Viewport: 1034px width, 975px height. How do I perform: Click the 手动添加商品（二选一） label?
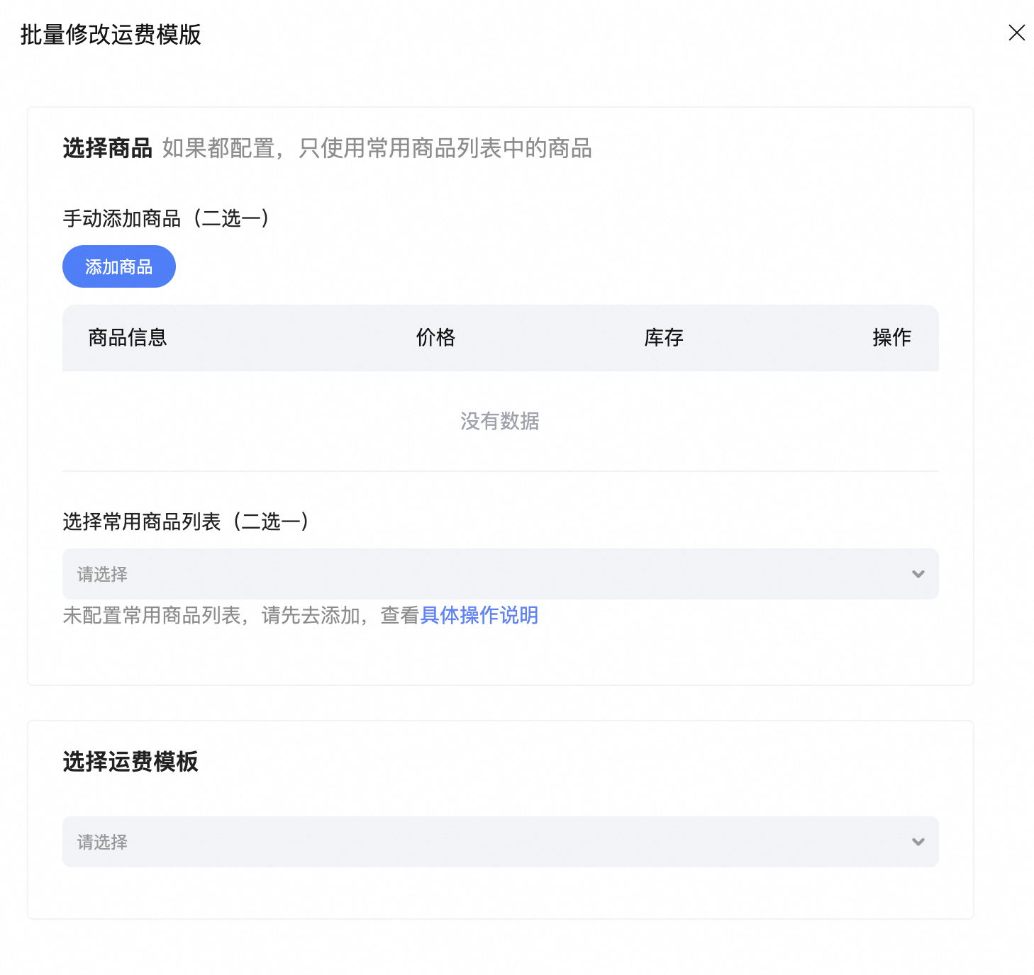[x=166, y=218]
